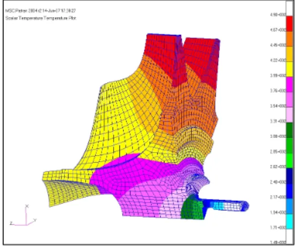Click the legend value 4.90+002
Viewport: 296px width, 246px height.
(x=278, y=15)
